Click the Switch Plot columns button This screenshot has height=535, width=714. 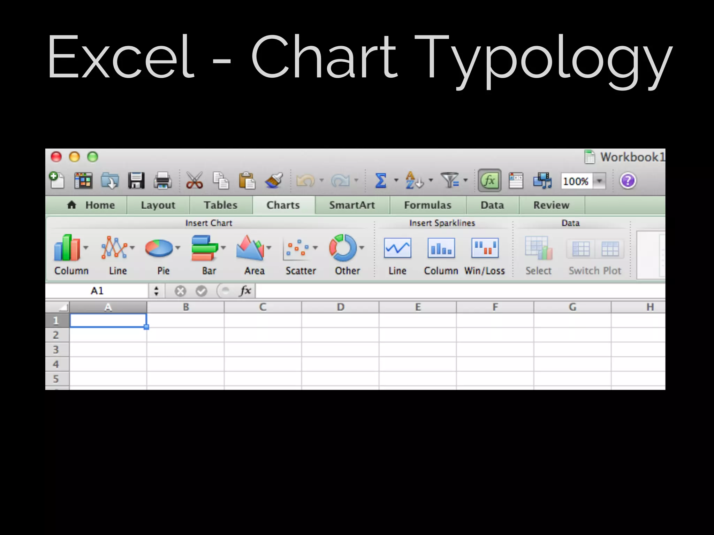[610, 249]
